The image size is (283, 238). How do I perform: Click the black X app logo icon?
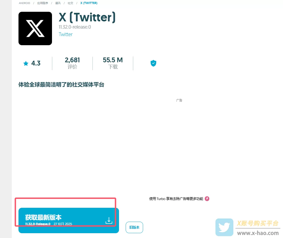click(x=35, y=28)
